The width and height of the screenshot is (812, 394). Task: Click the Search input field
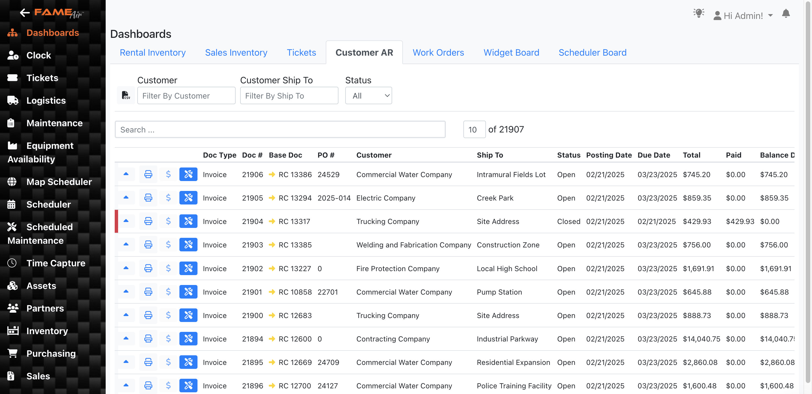tap(280, 129)
